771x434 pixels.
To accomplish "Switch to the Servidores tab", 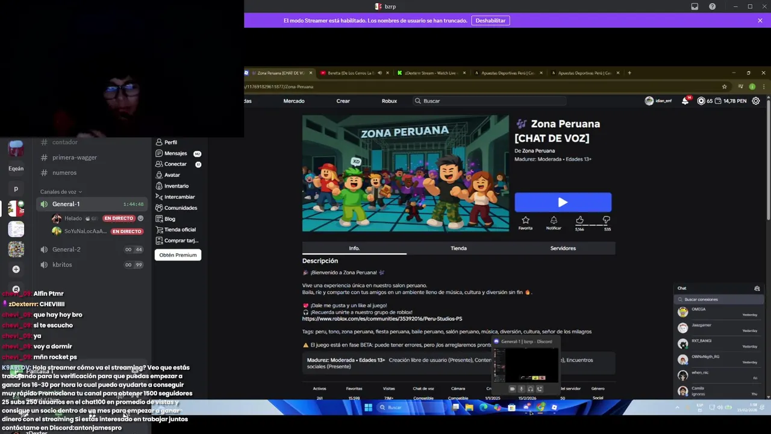I will point(563,248).
